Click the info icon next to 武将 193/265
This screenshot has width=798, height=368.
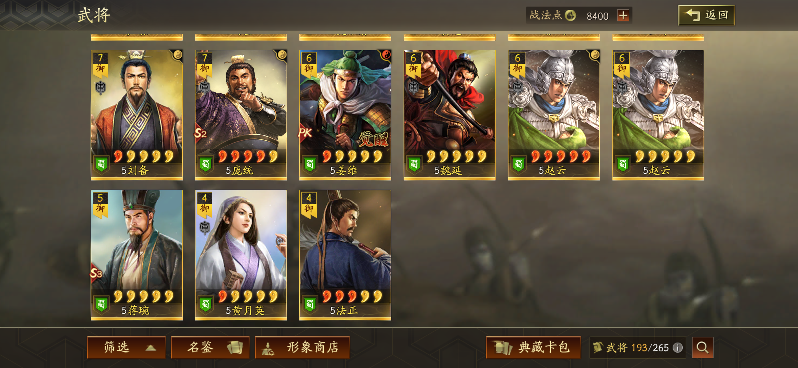pyautogui.click(x=678, y=347)
